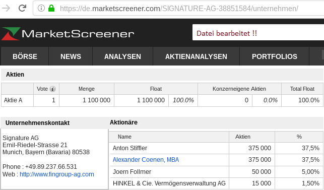Select the AKTIENANALYSEN menu item

(196, 56)
